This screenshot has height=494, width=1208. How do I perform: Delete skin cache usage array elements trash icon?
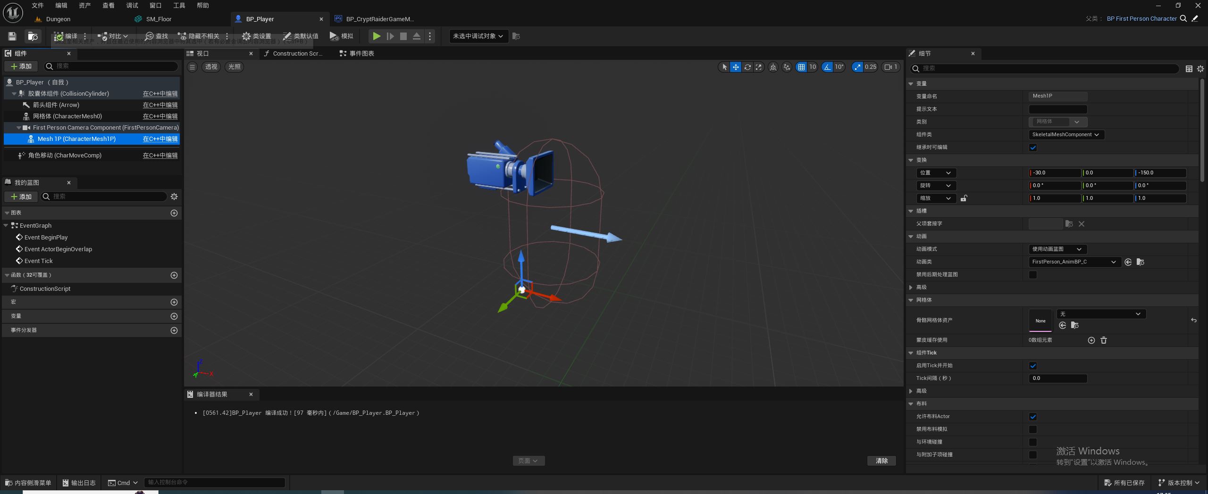pos(1104,340)
